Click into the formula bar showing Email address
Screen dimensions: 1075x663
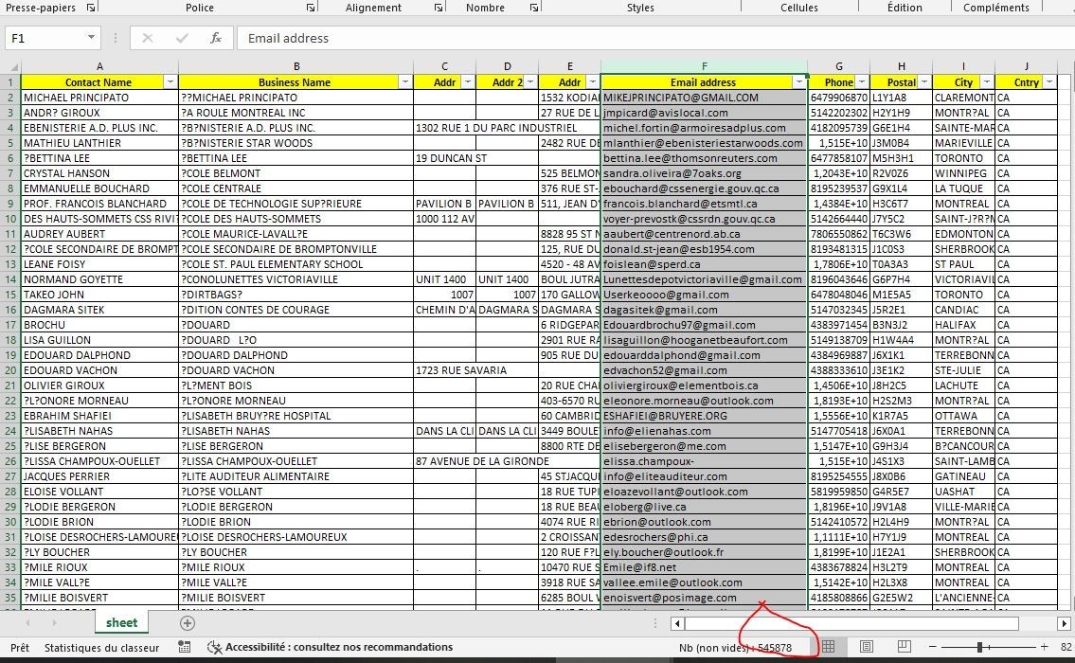click(655, 39)
